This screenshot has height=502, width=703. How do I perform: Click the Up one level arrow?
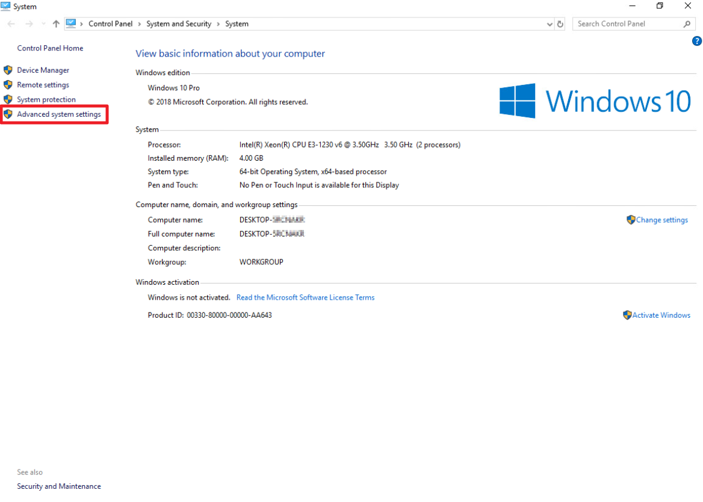click(56, 23)
